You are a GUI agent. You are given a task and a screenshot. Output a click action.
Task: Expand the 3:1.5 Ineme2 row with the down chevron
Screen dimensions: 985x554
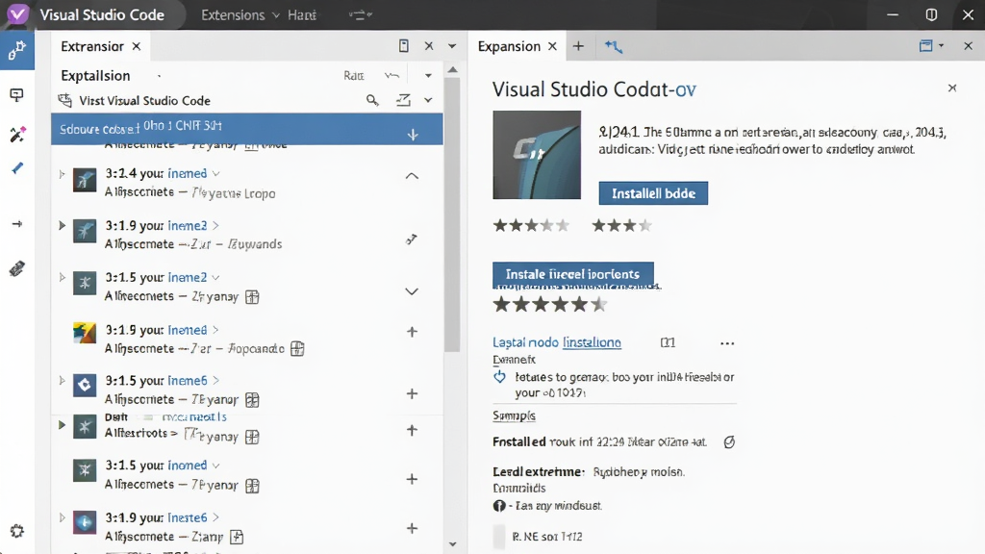(x=412, y=291)
